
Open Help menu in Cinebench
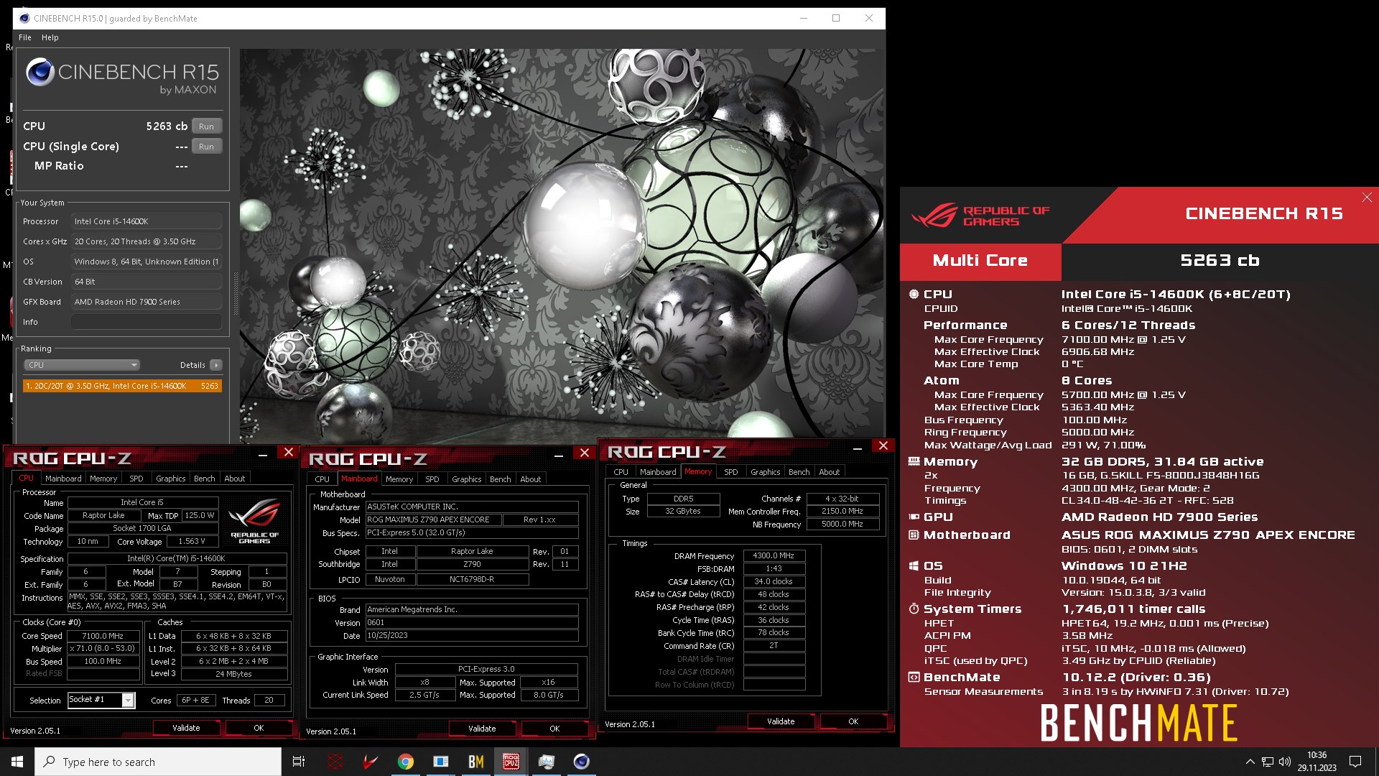[x=50, y=37]
